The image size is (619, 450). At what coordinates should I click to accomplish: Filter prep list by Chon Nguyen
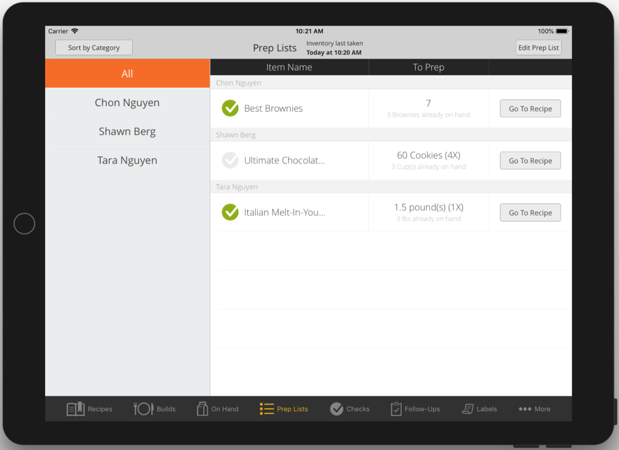[x=127, y=102]
